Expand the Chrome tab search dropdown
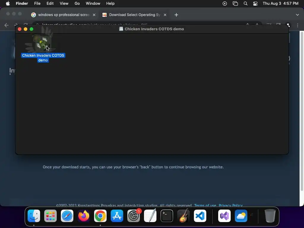304x228 pixels. [297, 15]
